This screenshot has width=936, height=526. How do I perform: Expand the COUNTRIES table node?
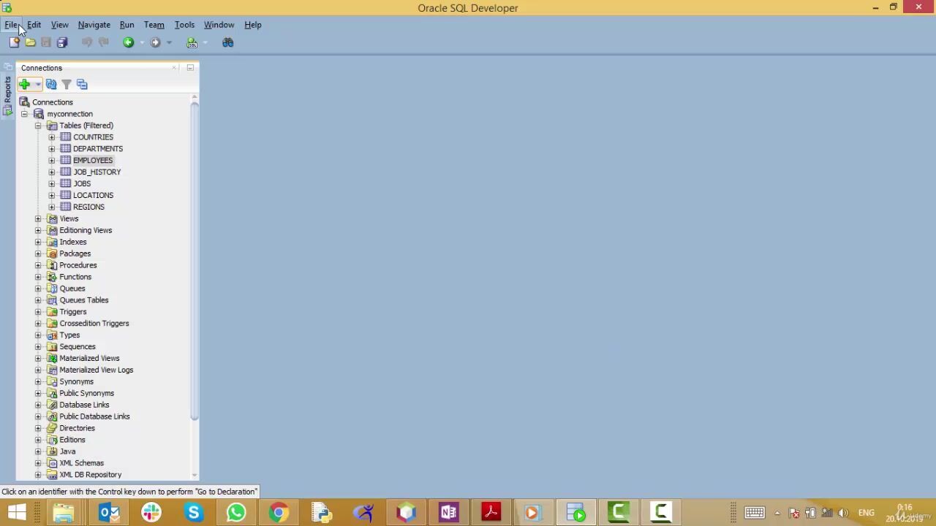pyautogui.click(x=52, y=137)
